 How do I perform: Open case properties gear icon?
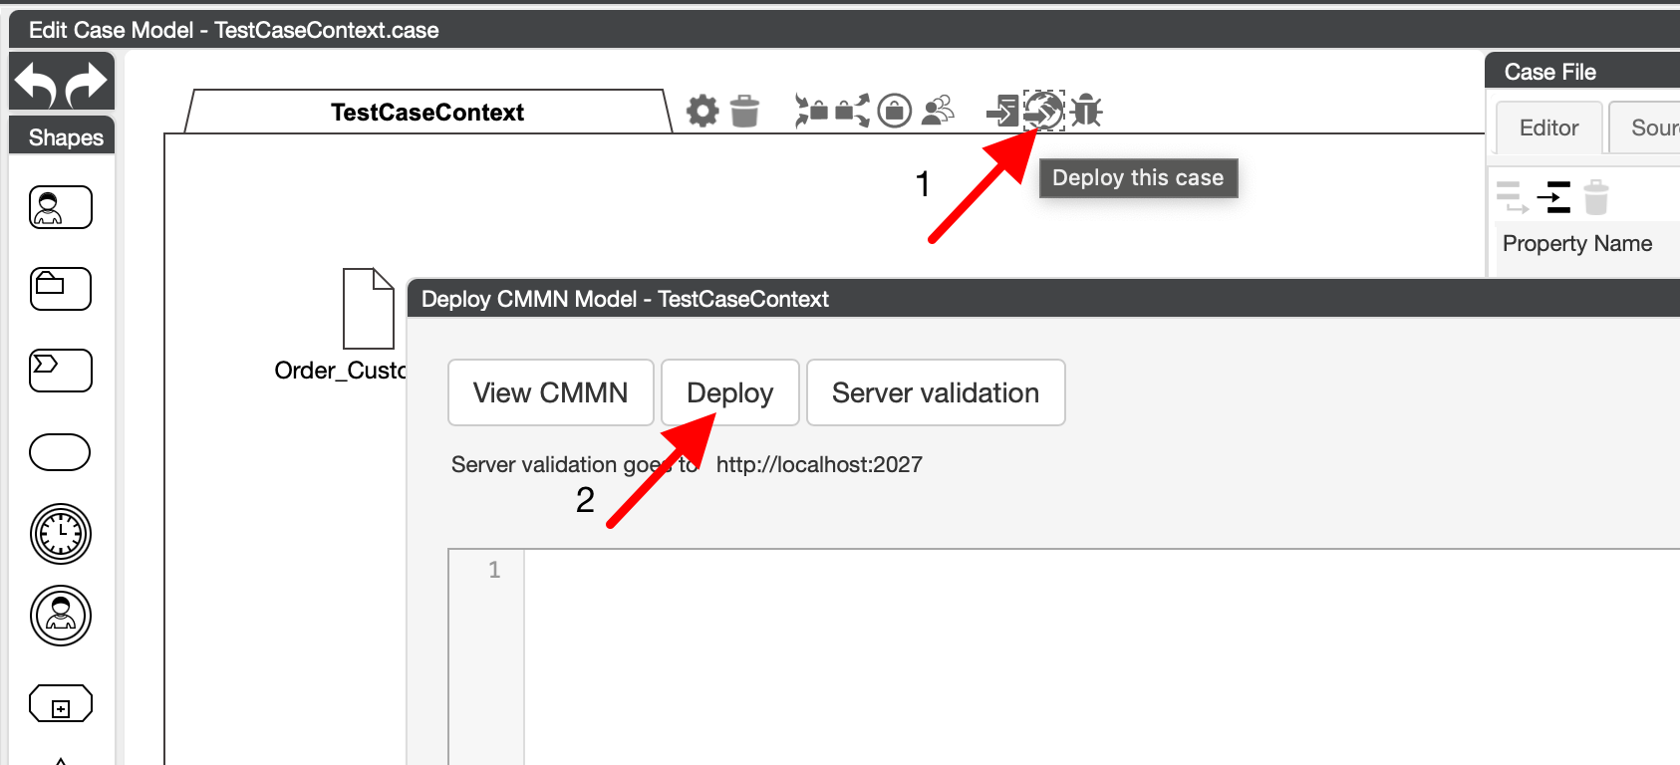[702, 111]
